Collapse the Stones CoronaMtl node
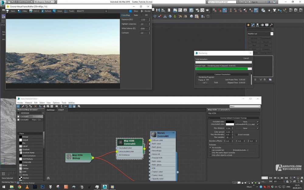Image resolution: width=304 pixels, height=190 pixels. 173,133
